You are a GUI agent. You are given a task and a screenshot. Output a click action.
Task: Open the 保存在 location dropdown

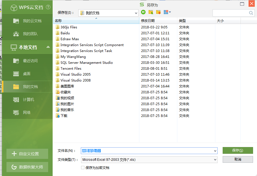point(108,13)
